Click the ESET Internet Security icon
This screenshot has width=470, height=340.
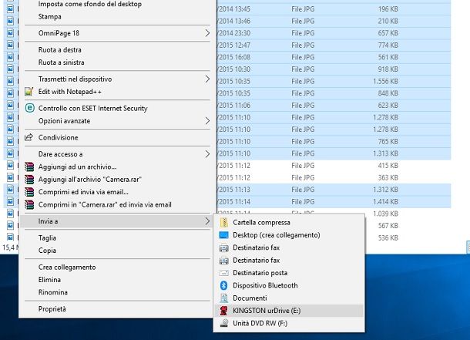[30, 109]
